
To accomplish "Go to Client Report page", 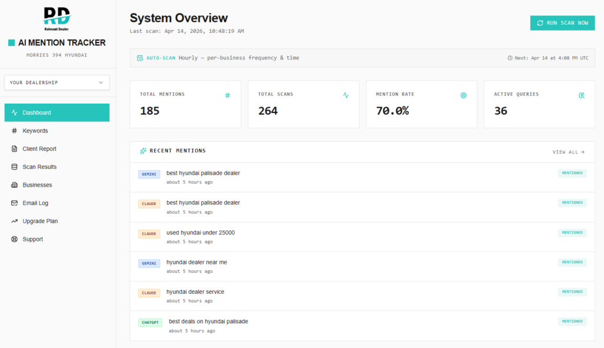I will pyautogui.click(x=40, y=149).
